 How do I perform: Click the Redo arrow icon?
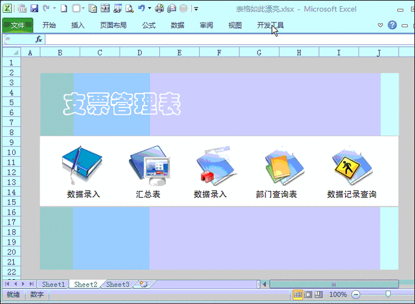coord(46,9)
